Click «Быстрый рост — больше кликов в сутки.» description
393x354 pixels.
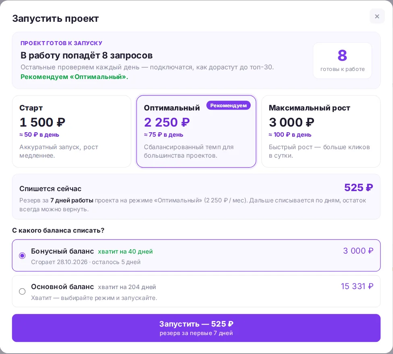tap(319, 151)
